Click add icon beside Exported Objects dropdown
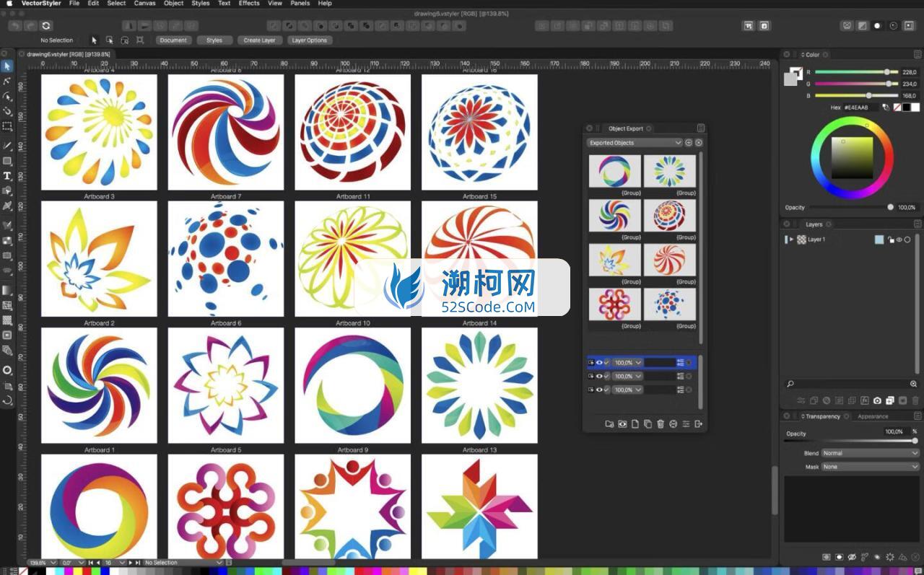 click(689, 143)
